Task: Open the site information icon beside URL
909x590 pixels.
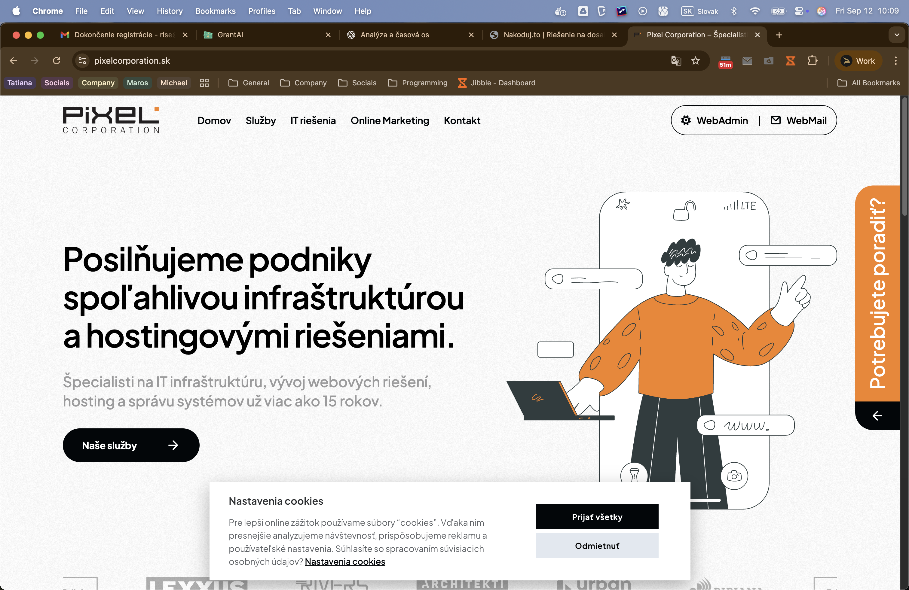Action: (x=82, y=61)
